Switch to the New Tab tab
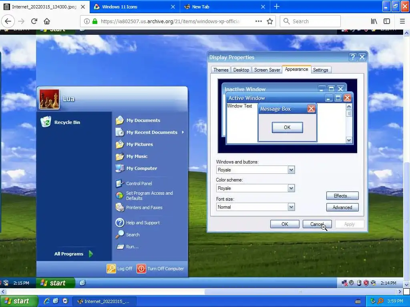Screen dimensions: 410x307 pos(225,7)
